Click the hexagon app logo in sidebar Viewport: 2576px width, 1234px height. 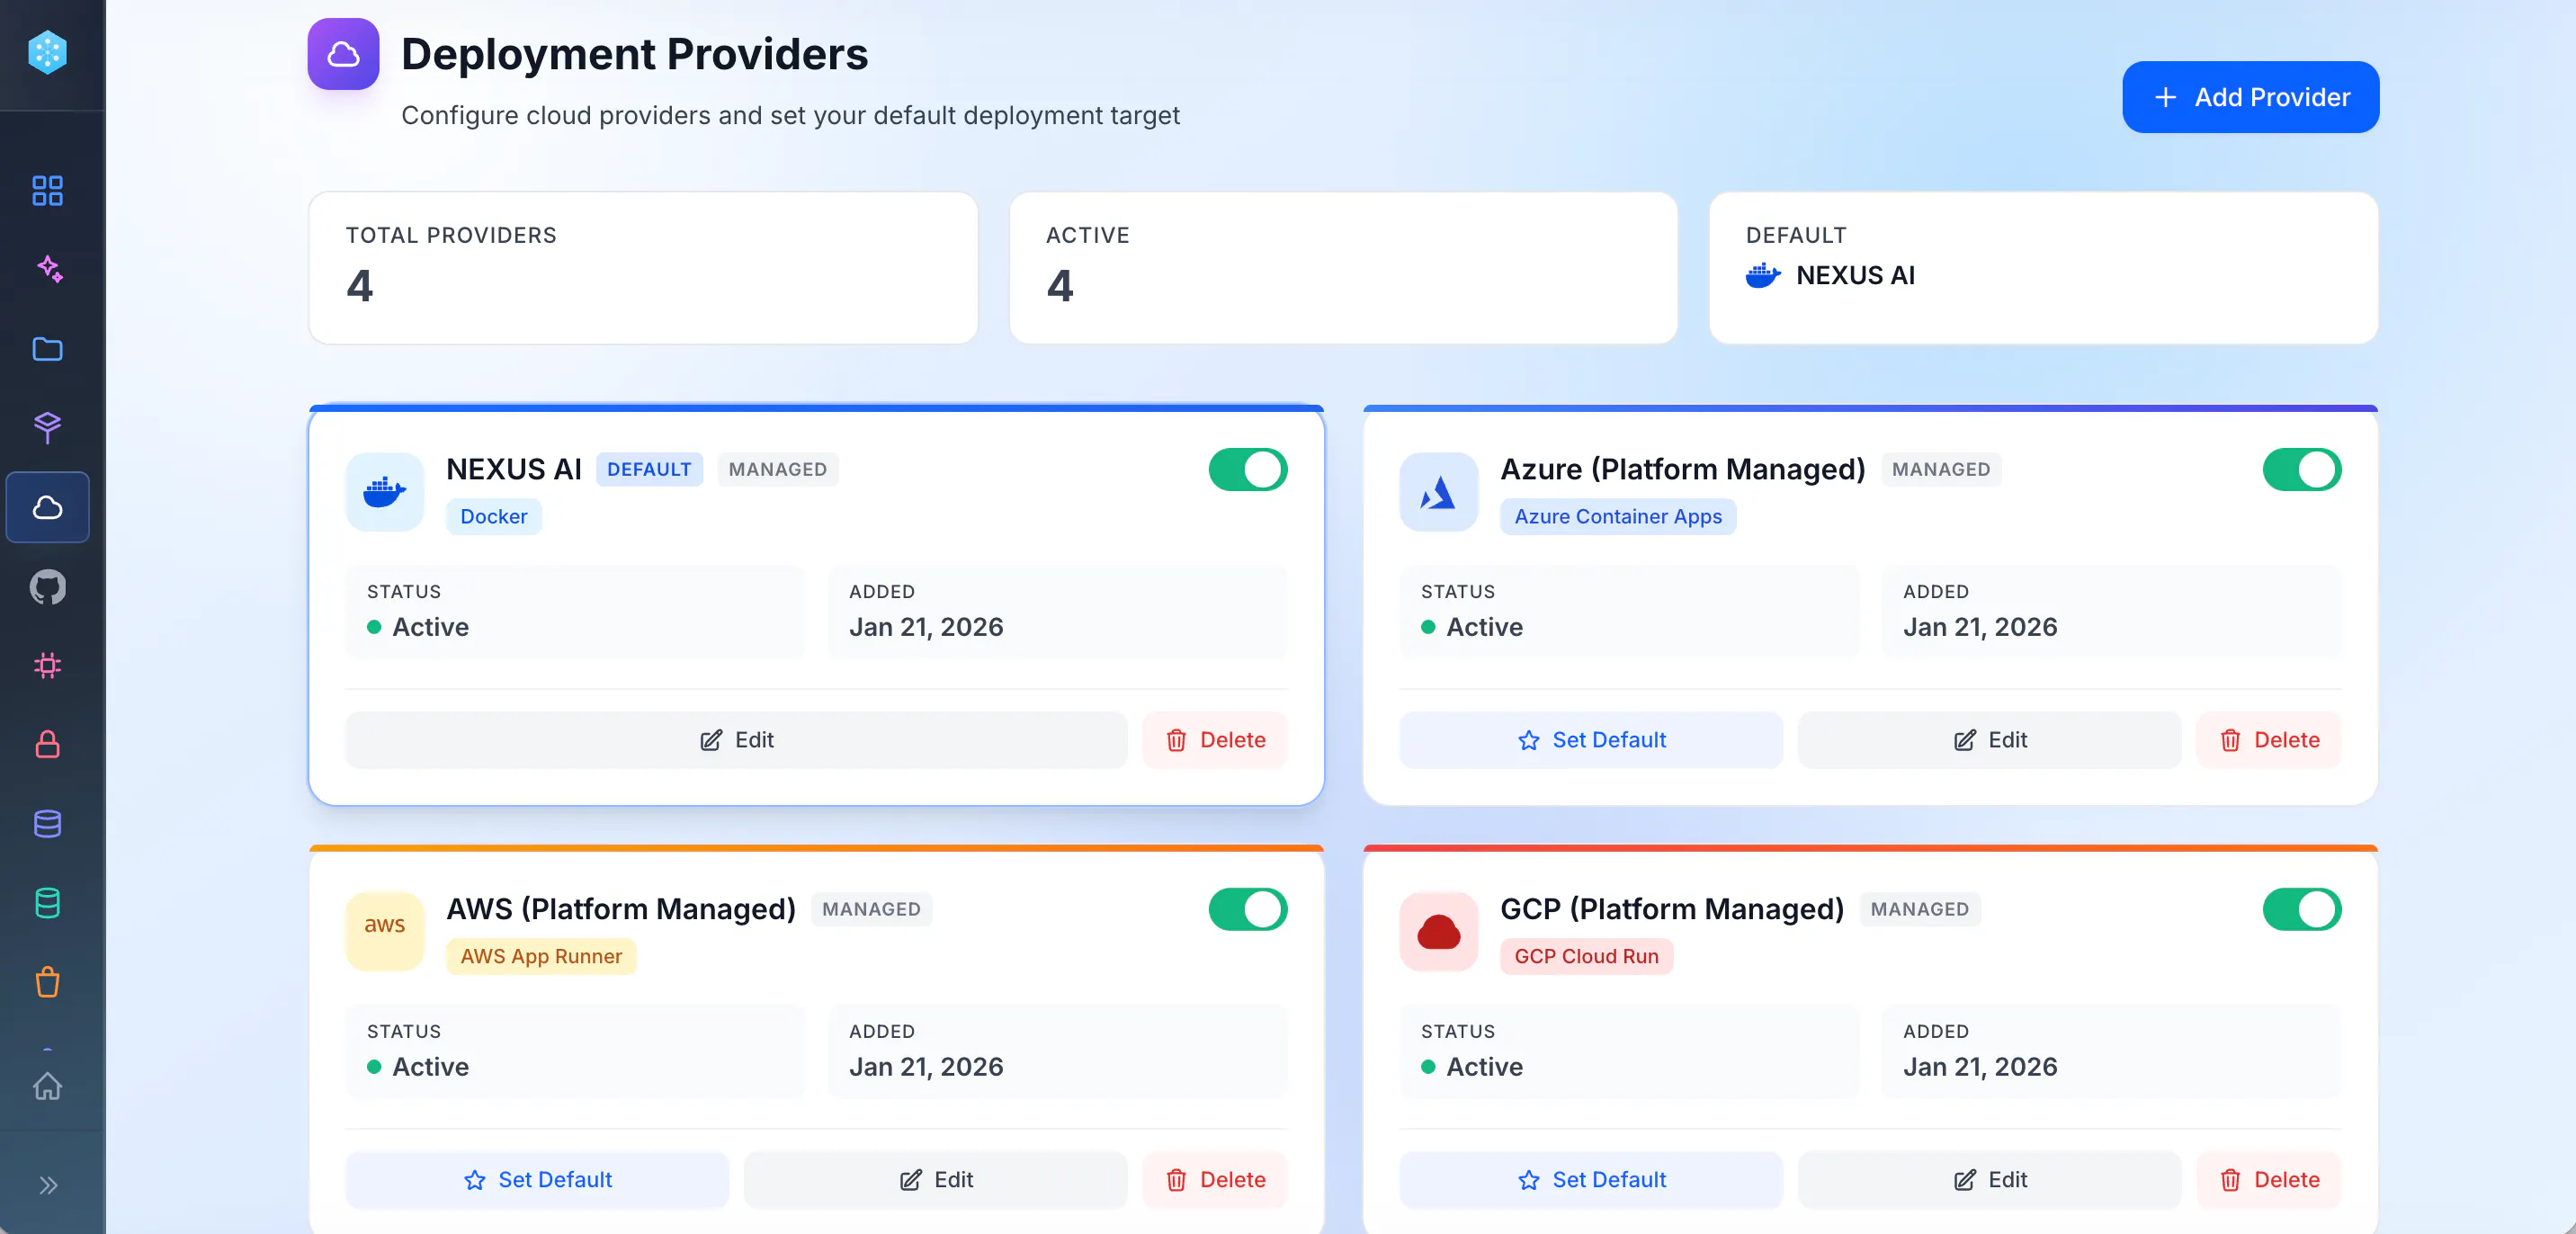[47, 52]
